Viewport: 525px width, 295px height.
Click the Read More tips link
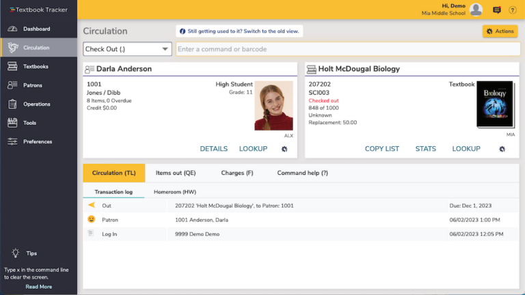coord(38,287)
